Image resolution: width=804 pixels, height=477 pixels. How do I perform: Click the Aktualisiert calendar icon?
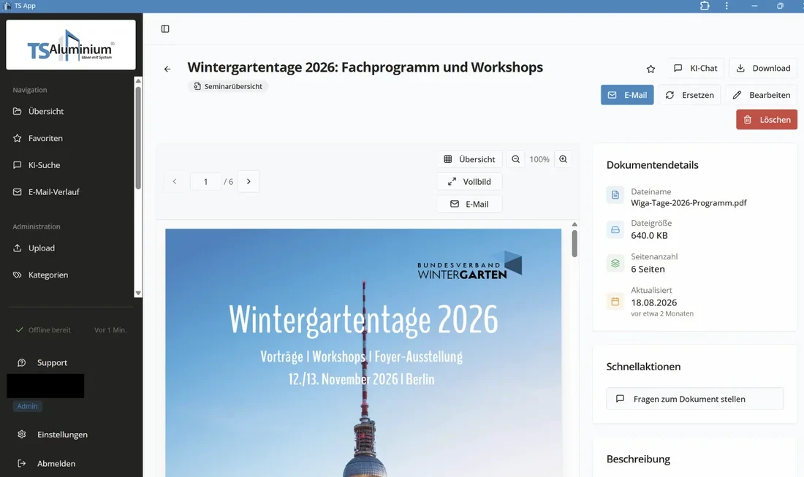point(615,302)
